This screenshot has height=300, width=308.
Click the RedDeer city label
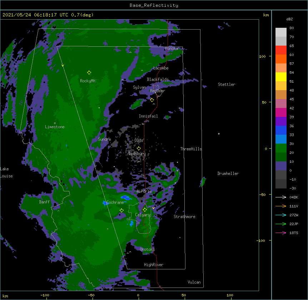coord(158,91)
